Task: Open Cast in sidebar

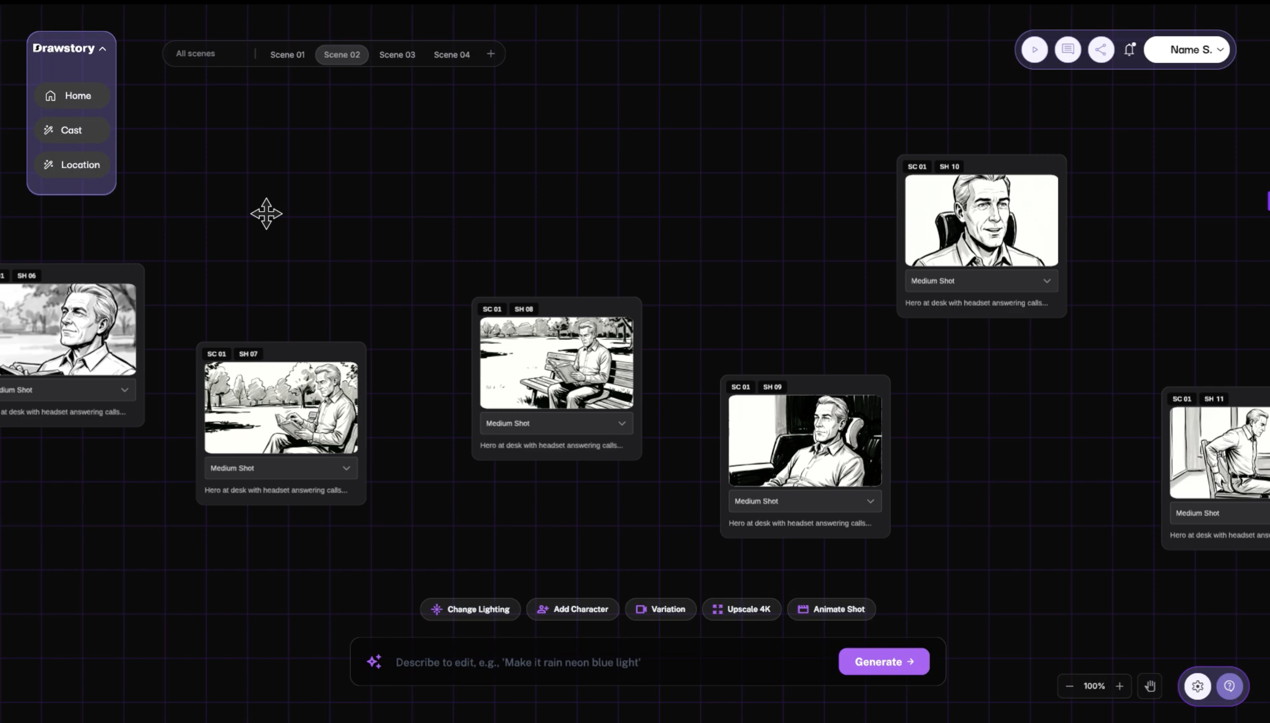Action: click(72, 130)
